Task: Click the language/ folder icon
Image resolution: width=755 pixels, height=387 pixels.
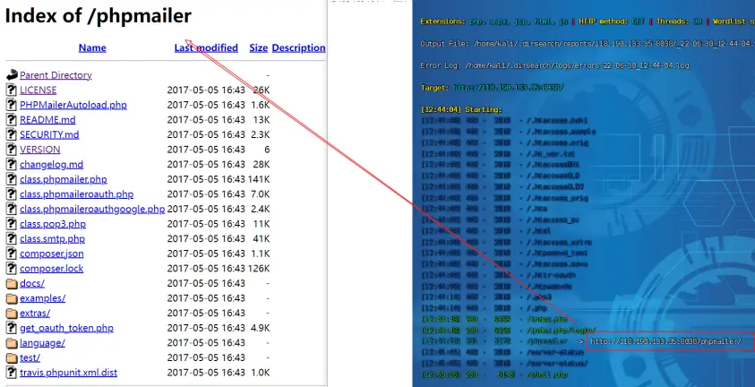Action: pyautogui.click(x=12, y=343)
